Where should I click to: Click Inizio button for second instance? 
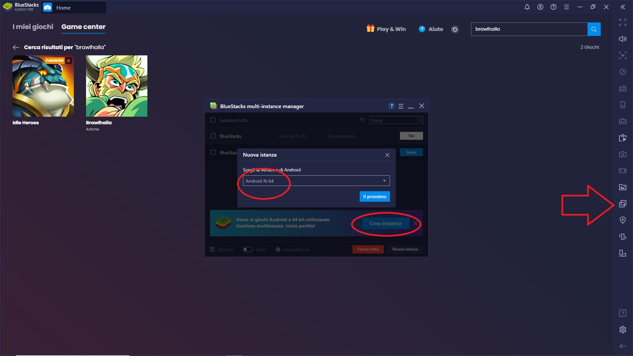411,152
